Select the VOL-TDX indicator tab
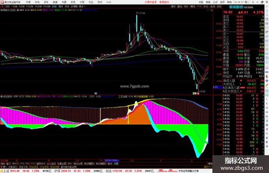This screenshot has width=269, height=173. [x=25, y=164]
